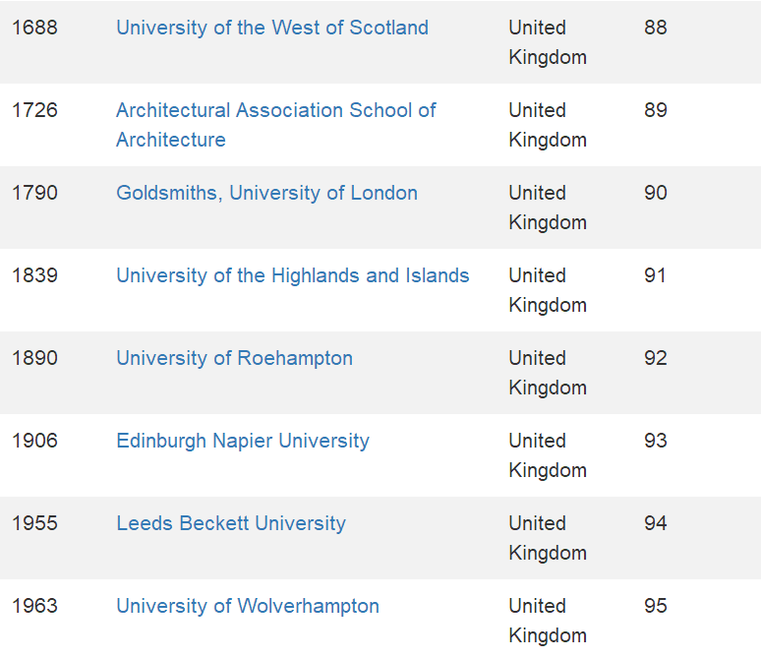Click the country rank 88 cell
761x658 pixels.
[x=656, y=28]
